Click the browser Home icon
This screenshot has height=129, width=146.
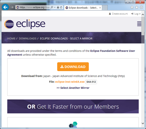click(132, 7)
